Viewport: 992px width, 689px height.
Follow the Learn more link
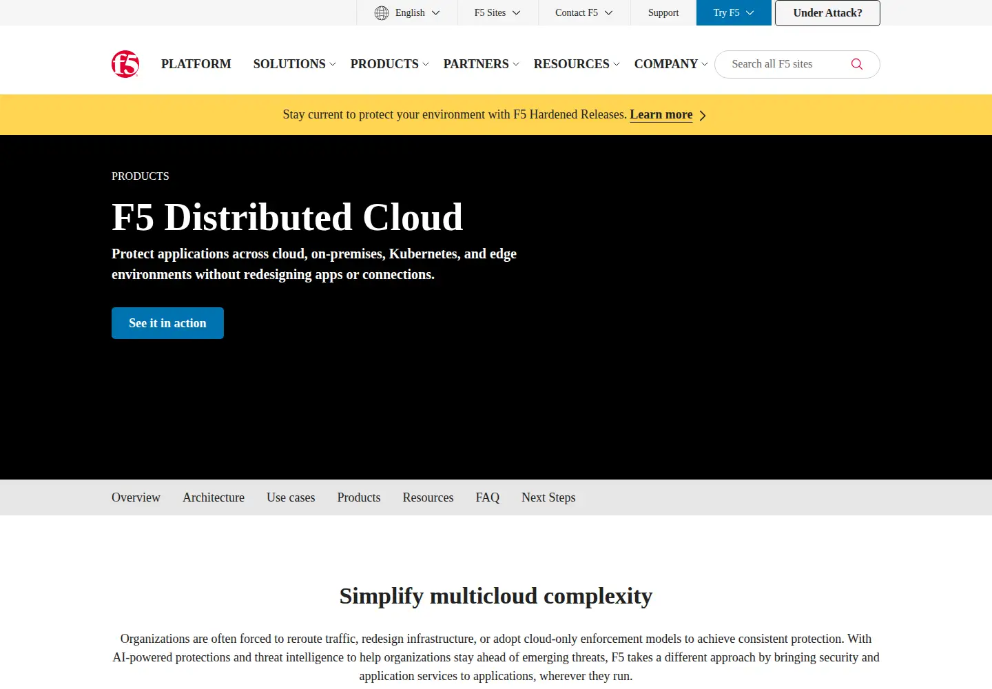(x=661, y=115)
